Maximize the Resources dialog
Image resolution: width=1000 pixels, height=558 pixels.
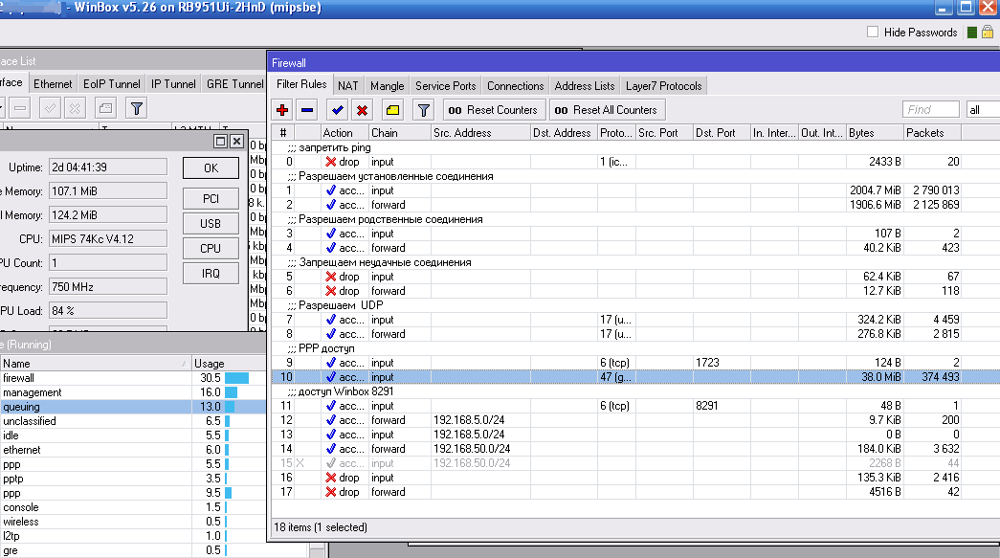[221, 141]
